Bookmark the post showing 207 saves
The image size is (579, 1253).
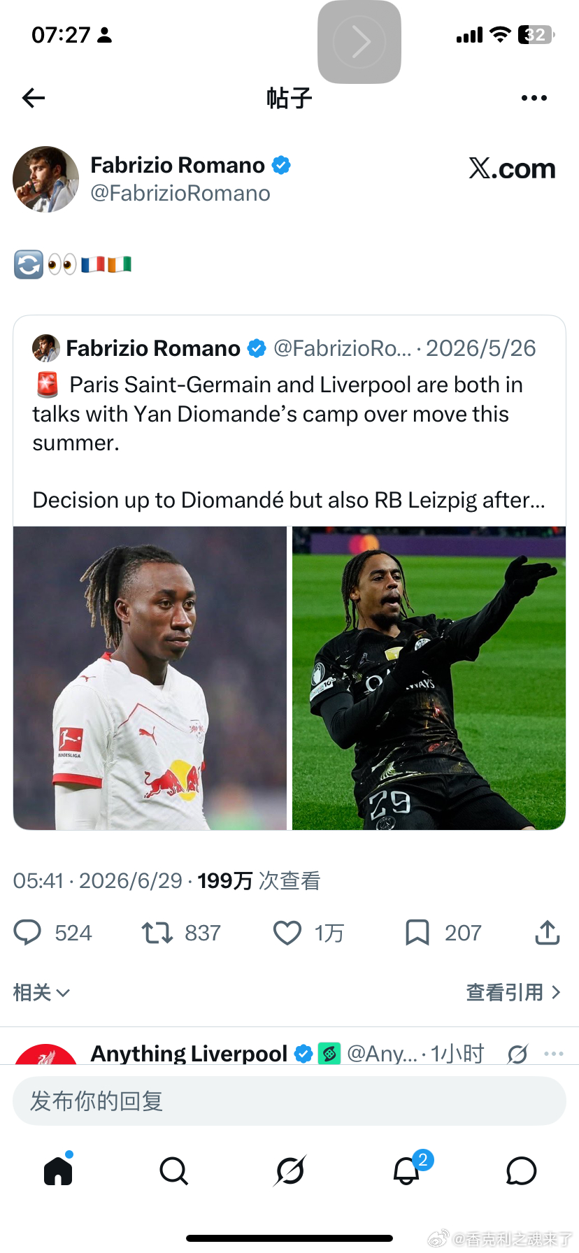pyautogui.click(x=417, y=933)
